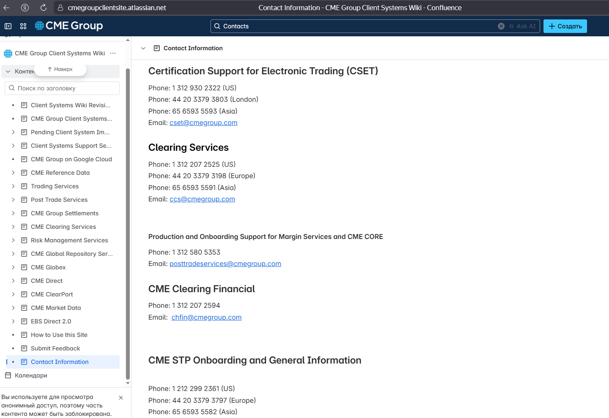Click the Certification Support for Electronic Trading heading
The image size is (609, 418).
(x=263, y=71)
